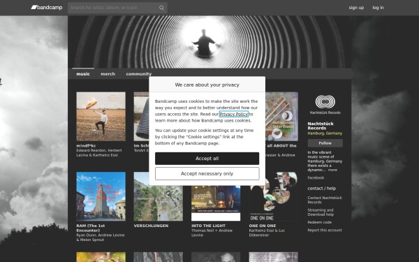The width and height of the screenshot is (419, 262).
Task: Open the RAM (The 1st Encounter) album cover
Action: click(x=101, y=196)
